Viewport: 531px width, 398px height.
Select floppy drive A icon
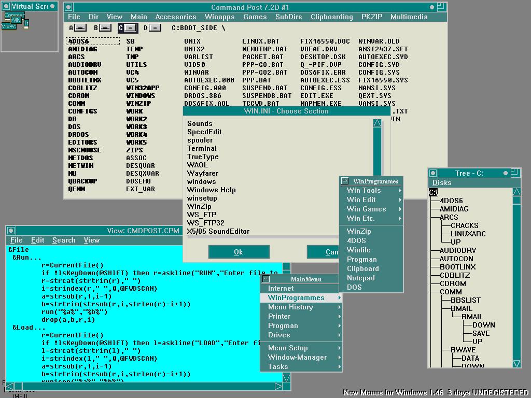tap(80, 28)
